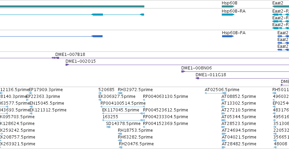Select EST EP17909.3prime
The width and height of the screenshot is (289, 149).
[46, 90]
